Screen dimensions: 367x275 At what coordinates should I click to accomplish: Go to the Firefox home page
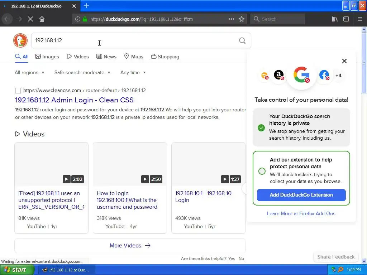(42, 19)
